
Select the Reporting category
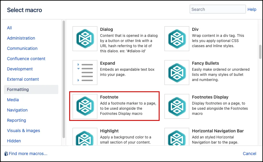tap(16, 120)
